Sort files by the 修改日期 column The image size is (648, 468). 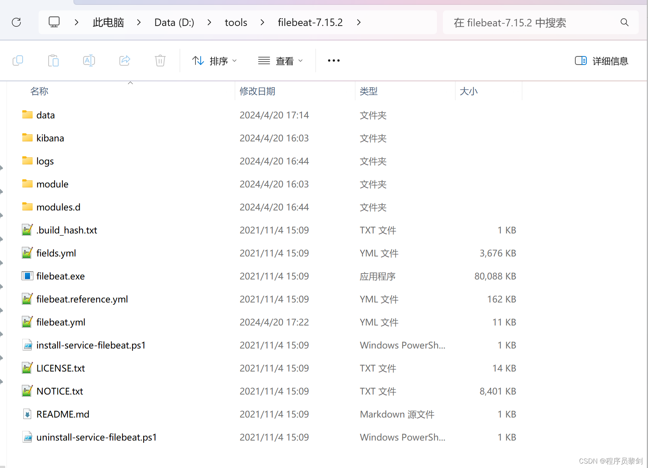(x=257, y=91)
